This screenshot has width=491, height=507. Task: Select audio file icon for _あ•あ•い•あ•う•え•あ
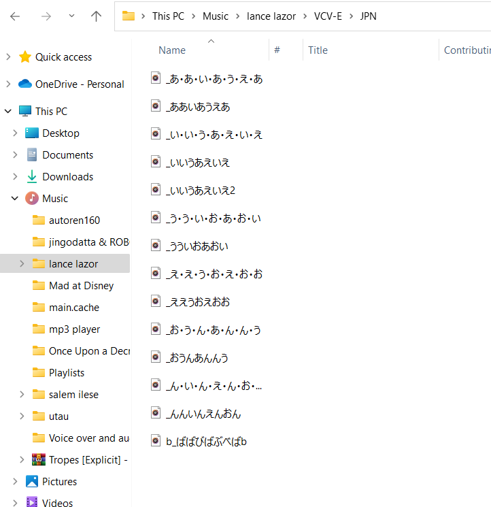156,78
